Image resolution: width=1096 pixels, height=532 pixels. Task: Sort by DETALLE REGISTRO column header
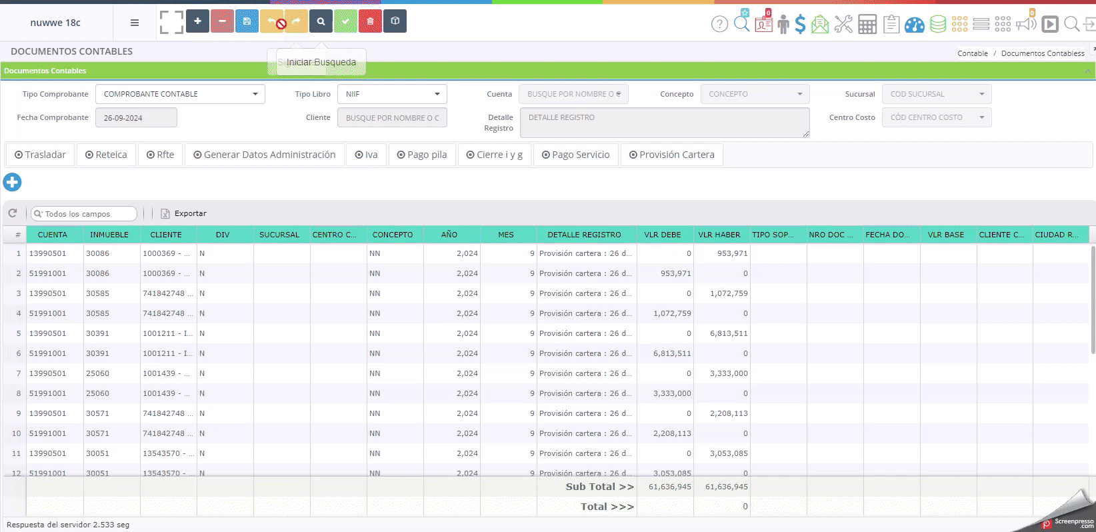click(584, 235)
